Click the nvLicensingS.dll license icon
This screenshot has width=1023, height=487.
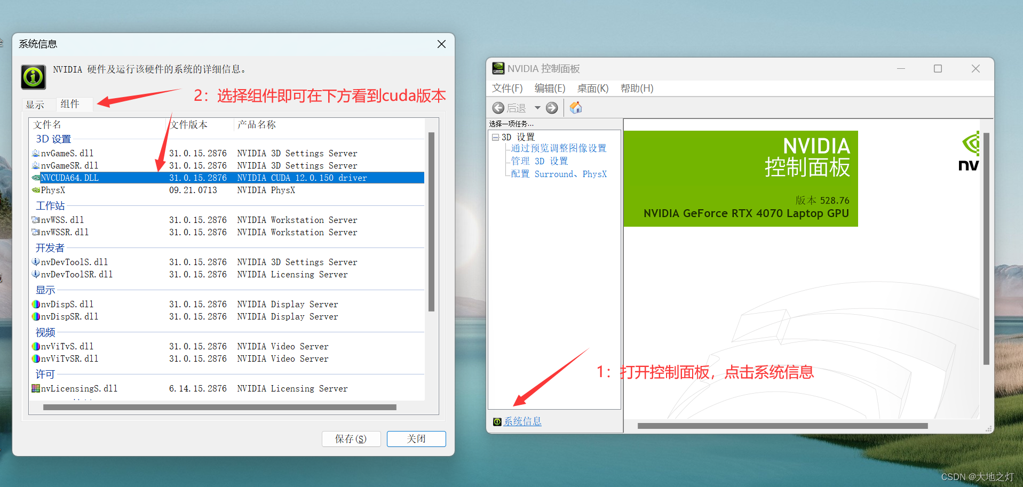tap(36, 388)
